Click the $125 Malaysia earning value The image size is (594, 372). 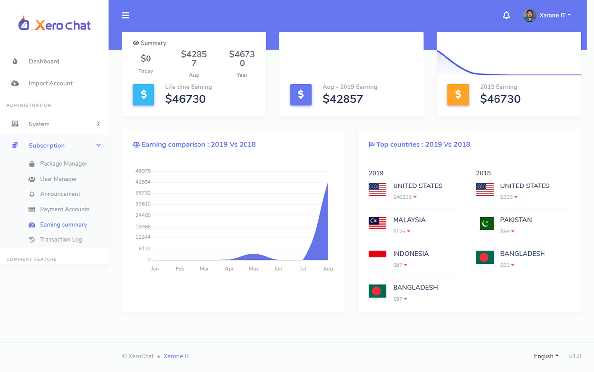[x=399, y=231]
